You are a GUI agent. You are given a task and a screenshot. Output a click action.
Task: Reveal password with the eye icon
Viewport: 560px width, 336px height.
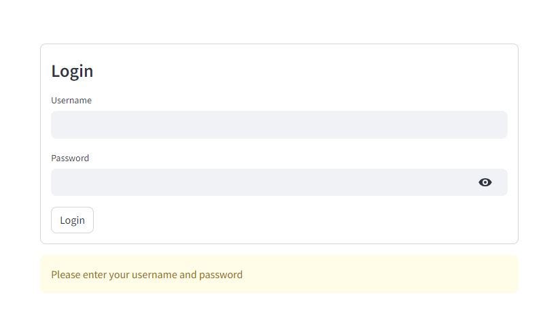[485, 182]
